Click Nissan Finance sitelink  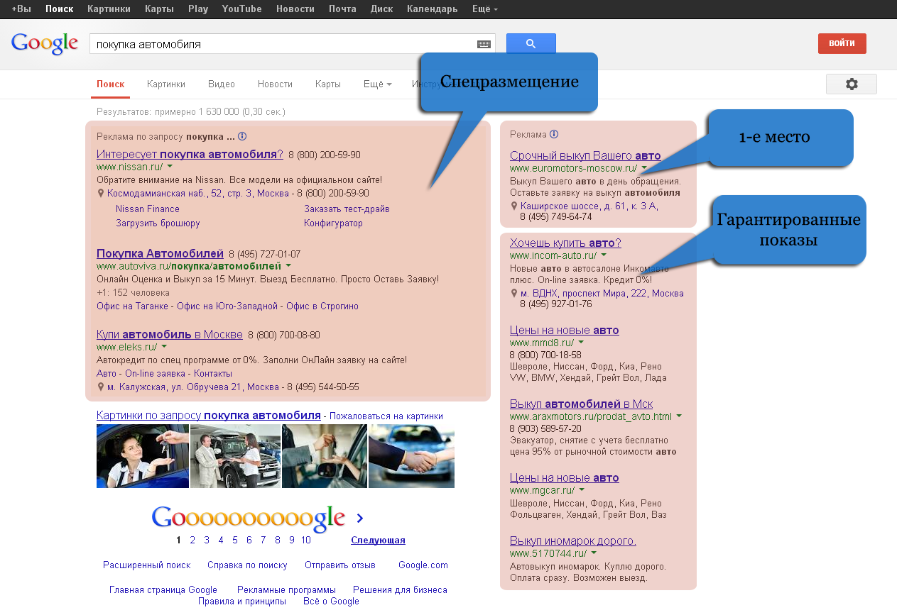148,209
